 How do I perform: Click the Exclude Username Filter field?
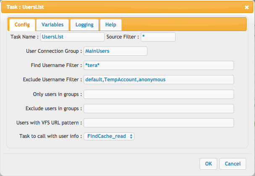159,80
